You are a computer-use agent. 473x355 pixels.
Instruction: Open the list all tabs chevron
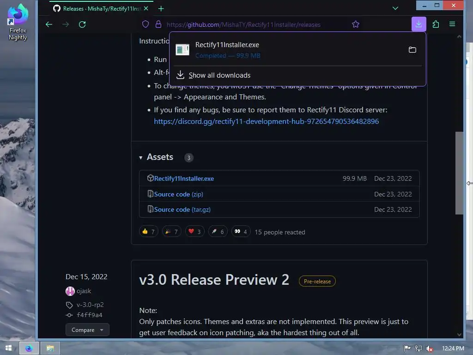click(x=395, y=8)
